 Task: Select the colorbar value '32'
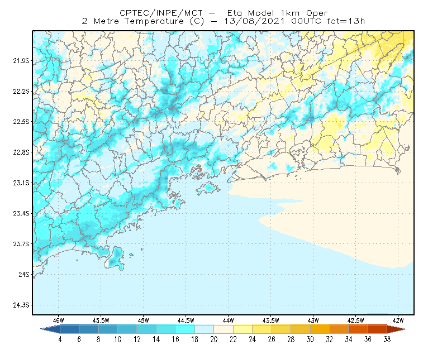pyautogui.click(x=329, y=339)
